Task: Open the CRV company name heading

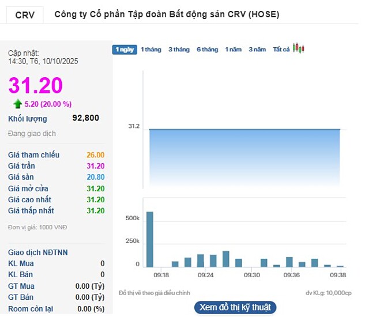Action: 167,14
